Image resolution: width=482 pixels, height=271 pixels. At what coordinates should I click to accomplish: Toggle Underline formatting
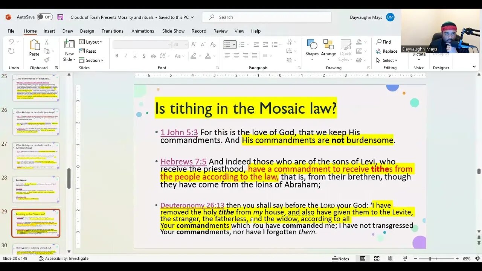click(135, 56)
